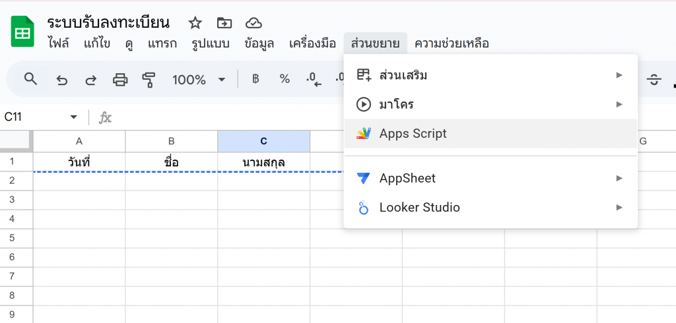Select row 9 header

[17, 314]
